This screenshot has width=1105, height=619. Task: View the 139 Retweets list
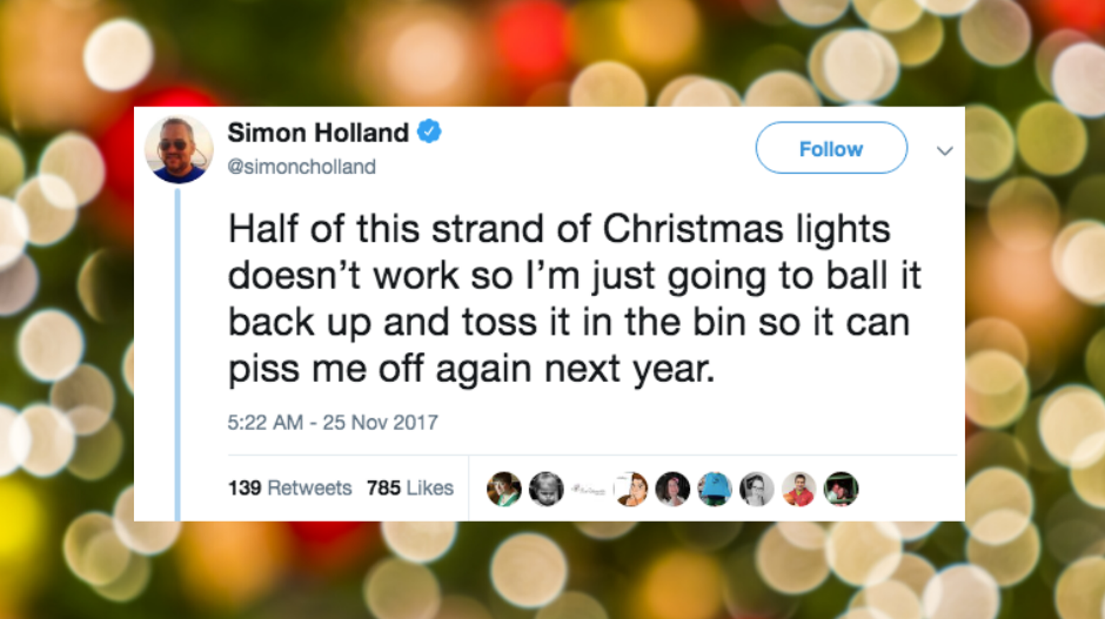click(x=290, y=488)
